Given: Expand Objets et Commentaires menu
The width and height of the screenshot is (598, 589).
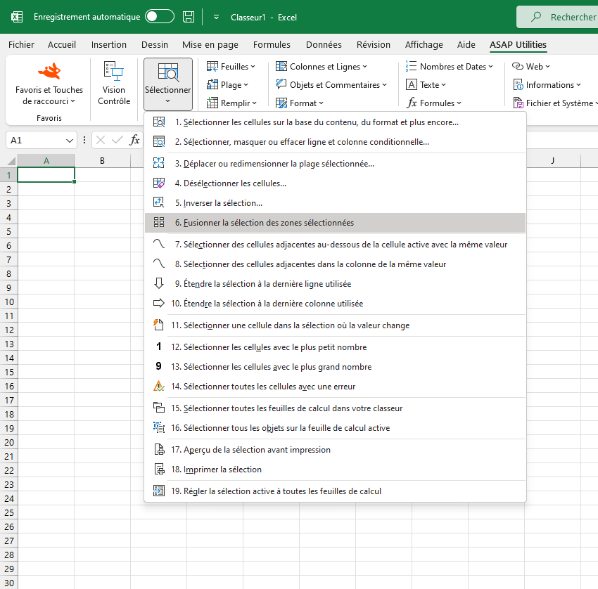Looking at the screenshot, I should click(x=331, y=84).
